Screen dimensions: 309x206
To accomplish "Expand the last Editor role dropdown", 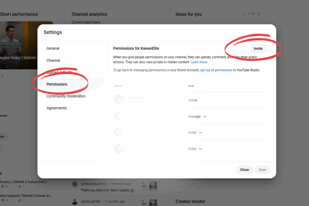I will click(195, 149).
